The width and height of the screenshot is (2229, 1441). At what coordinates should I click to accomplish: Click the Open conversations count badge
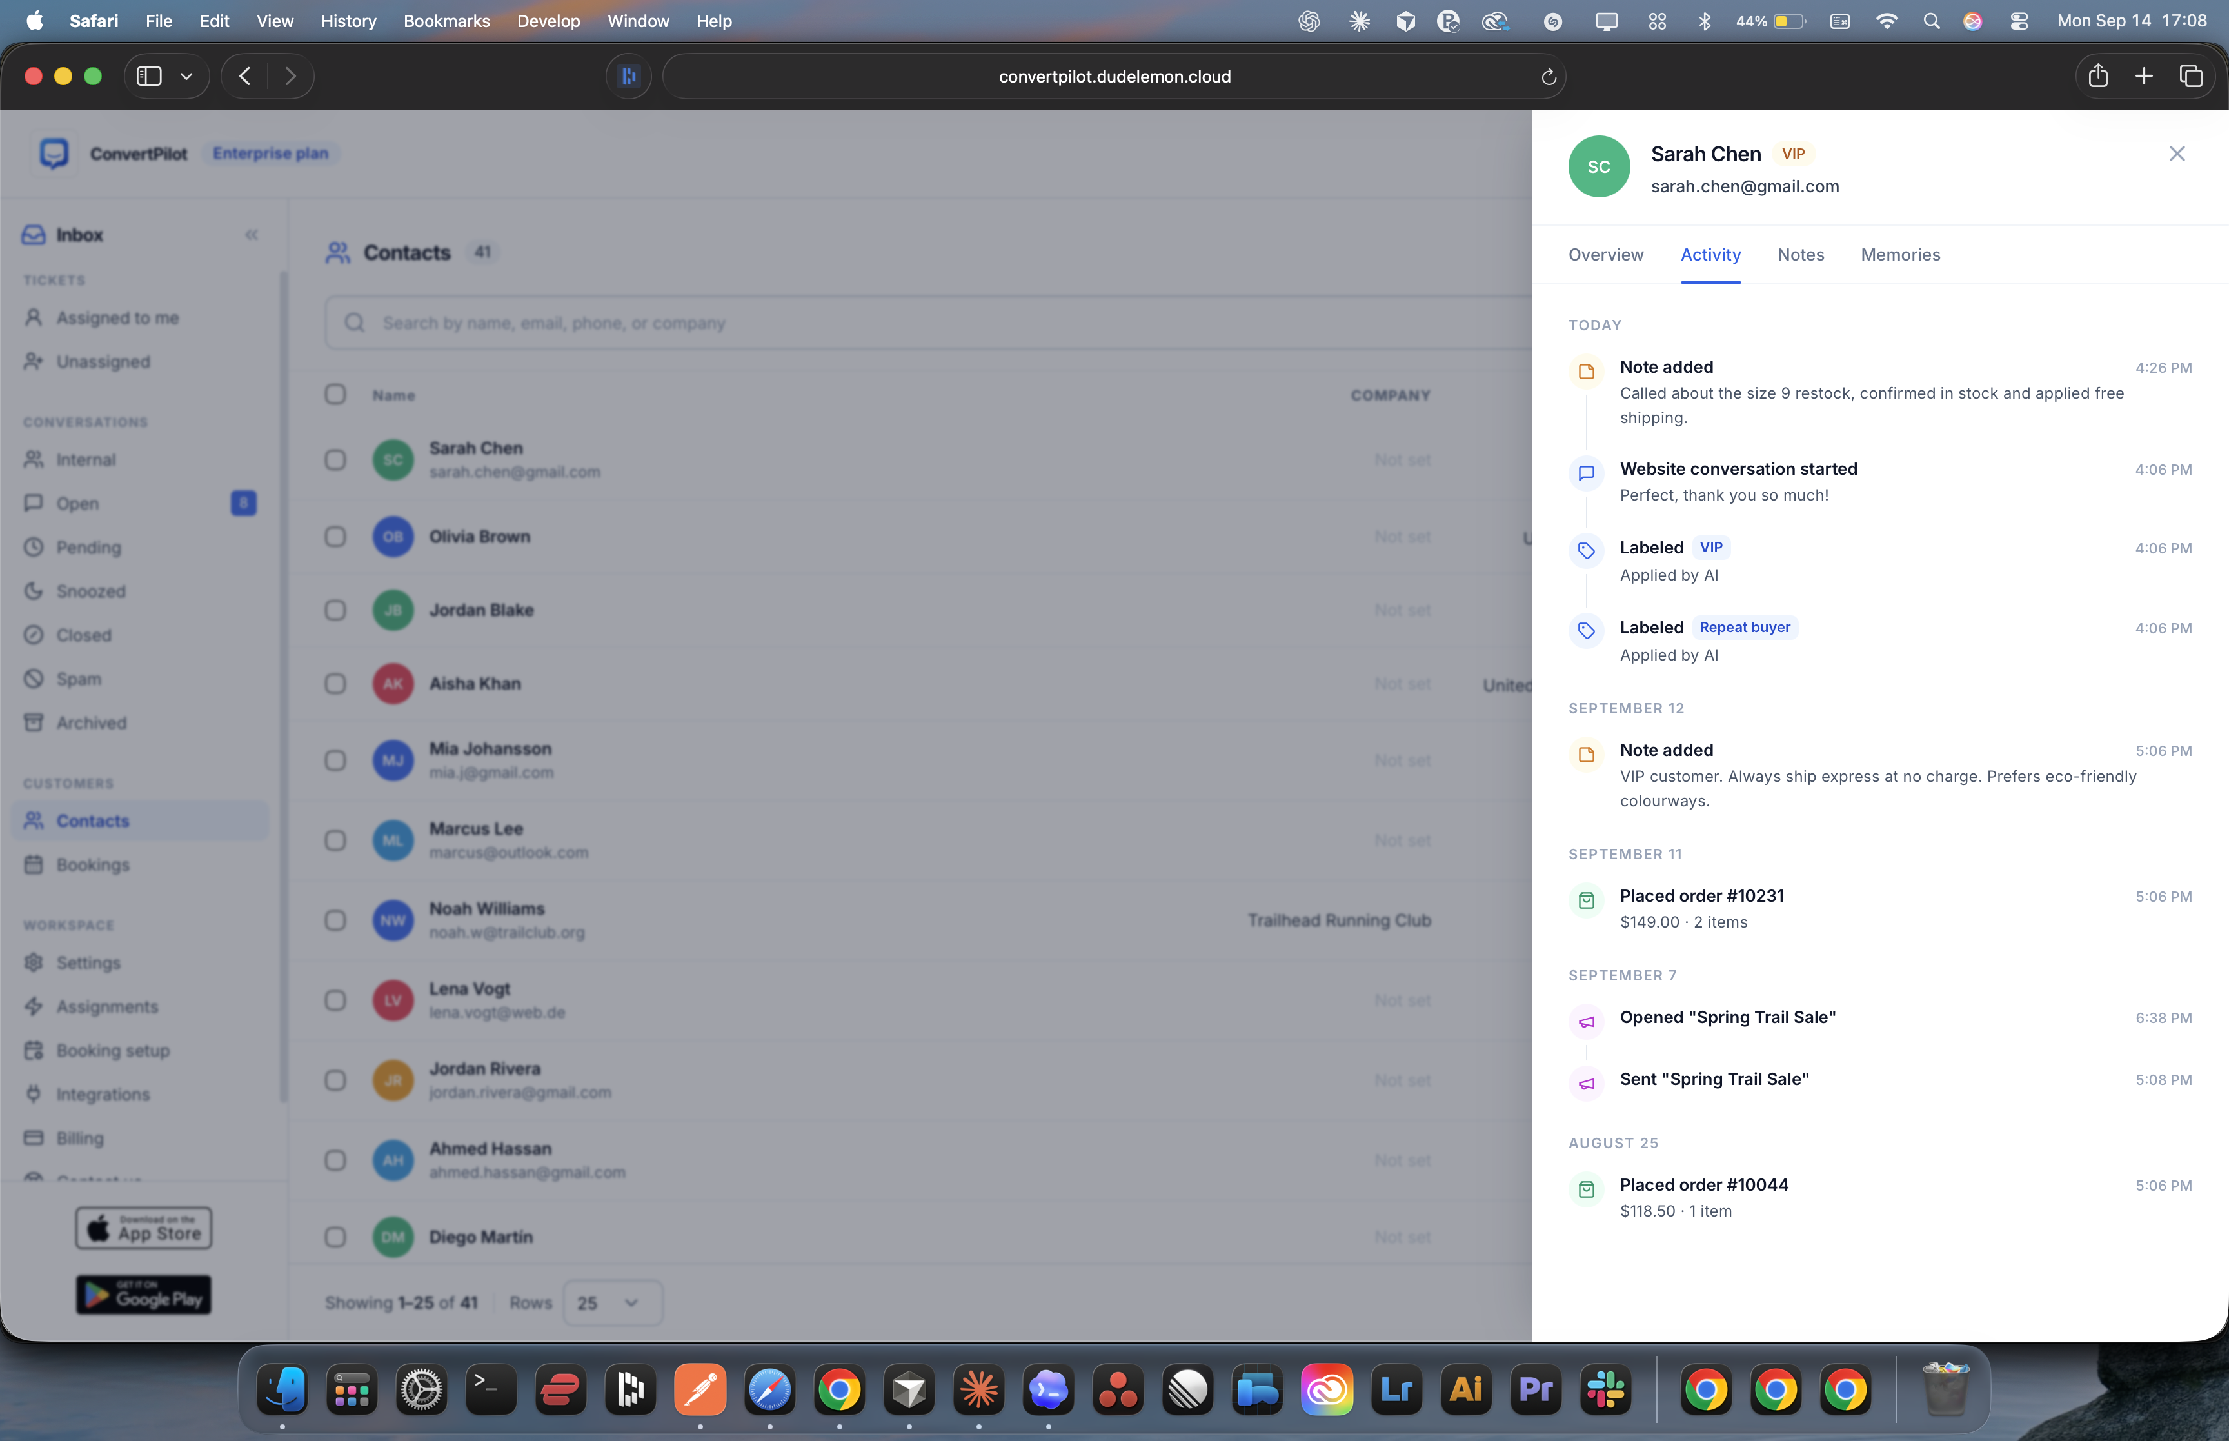pyautogui.click(x=243, y=503)
